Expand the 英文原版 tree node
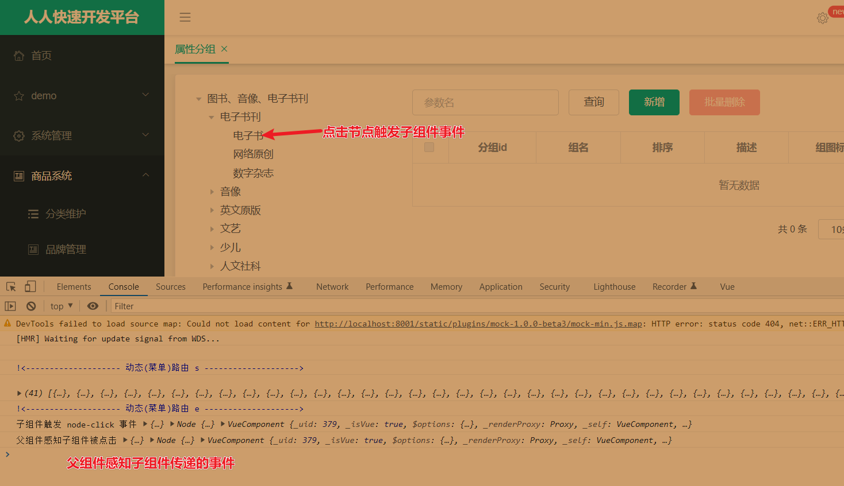Viewport: 844px width, 486px height. (x=212, y=211)
